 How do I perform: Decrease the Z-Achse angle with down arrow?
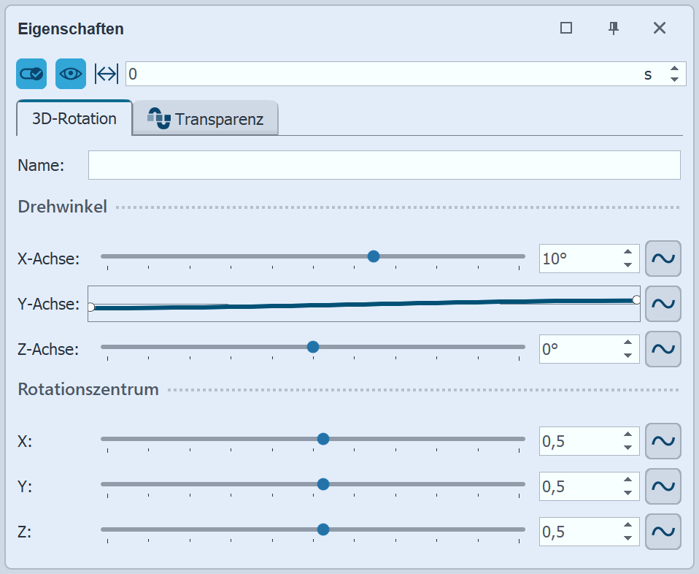pos(627,356)
